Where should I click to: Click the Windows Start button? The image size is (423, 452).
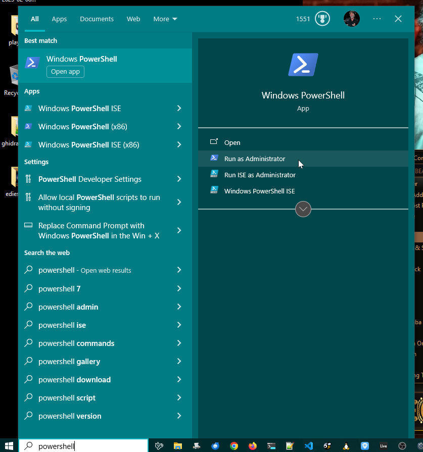point(9,446)
